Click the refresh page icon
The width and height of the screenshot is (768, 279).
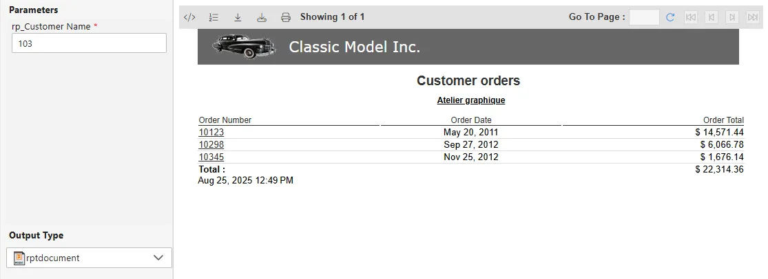click(670, 17)
